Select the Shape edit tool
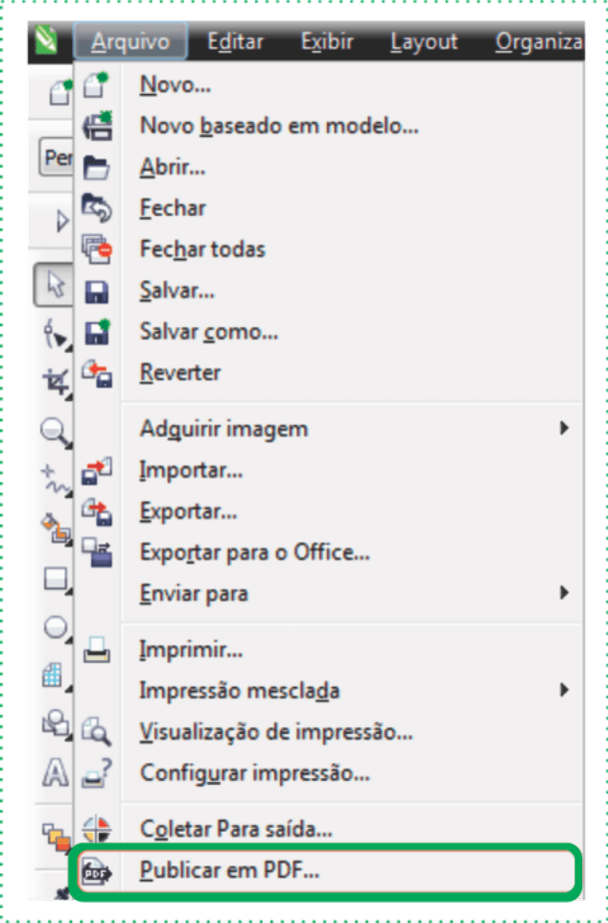Screen dimensions: 608x923 pos(56,335)
